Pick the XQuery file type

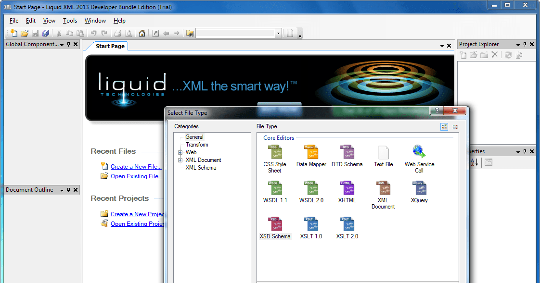[x=419, y=192]
